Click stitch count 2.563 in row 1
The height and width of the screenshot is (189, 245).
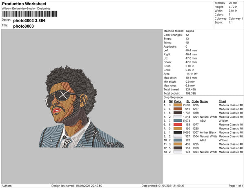coord(187,105)
